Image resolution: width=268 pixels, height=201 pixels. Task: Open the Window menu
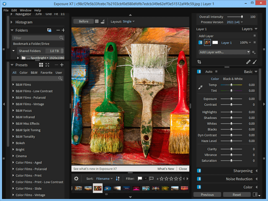26,10
